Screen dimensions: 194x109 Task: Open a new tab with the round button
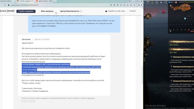pos(55,1)
